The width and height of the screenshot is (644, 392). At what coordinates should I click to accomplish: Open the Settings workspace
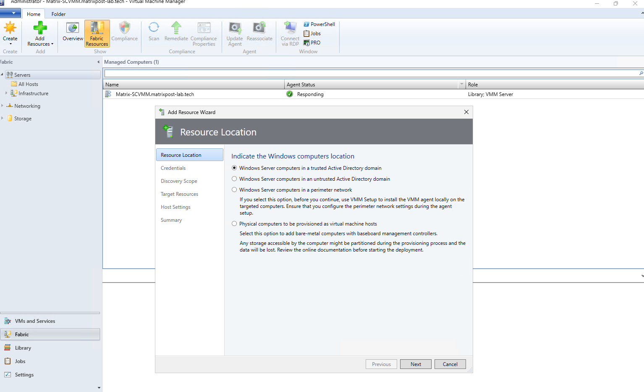point(50,375)
